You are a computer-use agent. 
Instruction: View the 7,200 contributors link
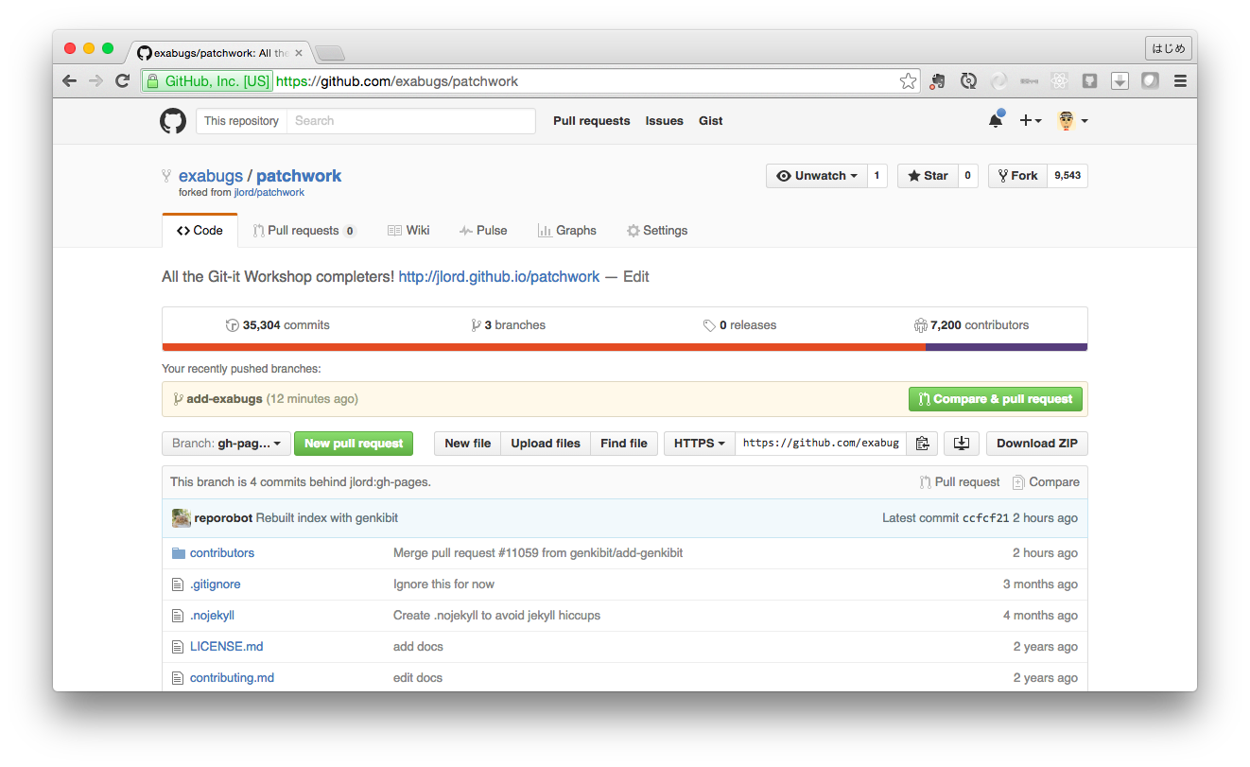coord(971,325)
